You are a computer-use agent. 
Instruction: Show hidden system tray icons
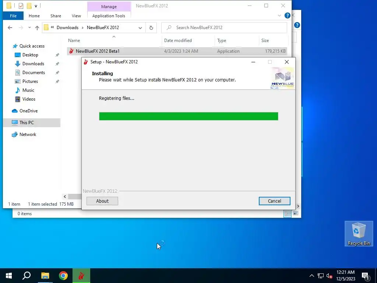point(311,276)
